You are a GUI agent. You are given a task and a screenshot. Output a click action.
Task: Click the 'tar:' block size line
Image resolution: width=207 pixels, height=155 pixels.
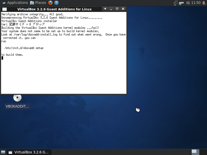click(23, 24)
